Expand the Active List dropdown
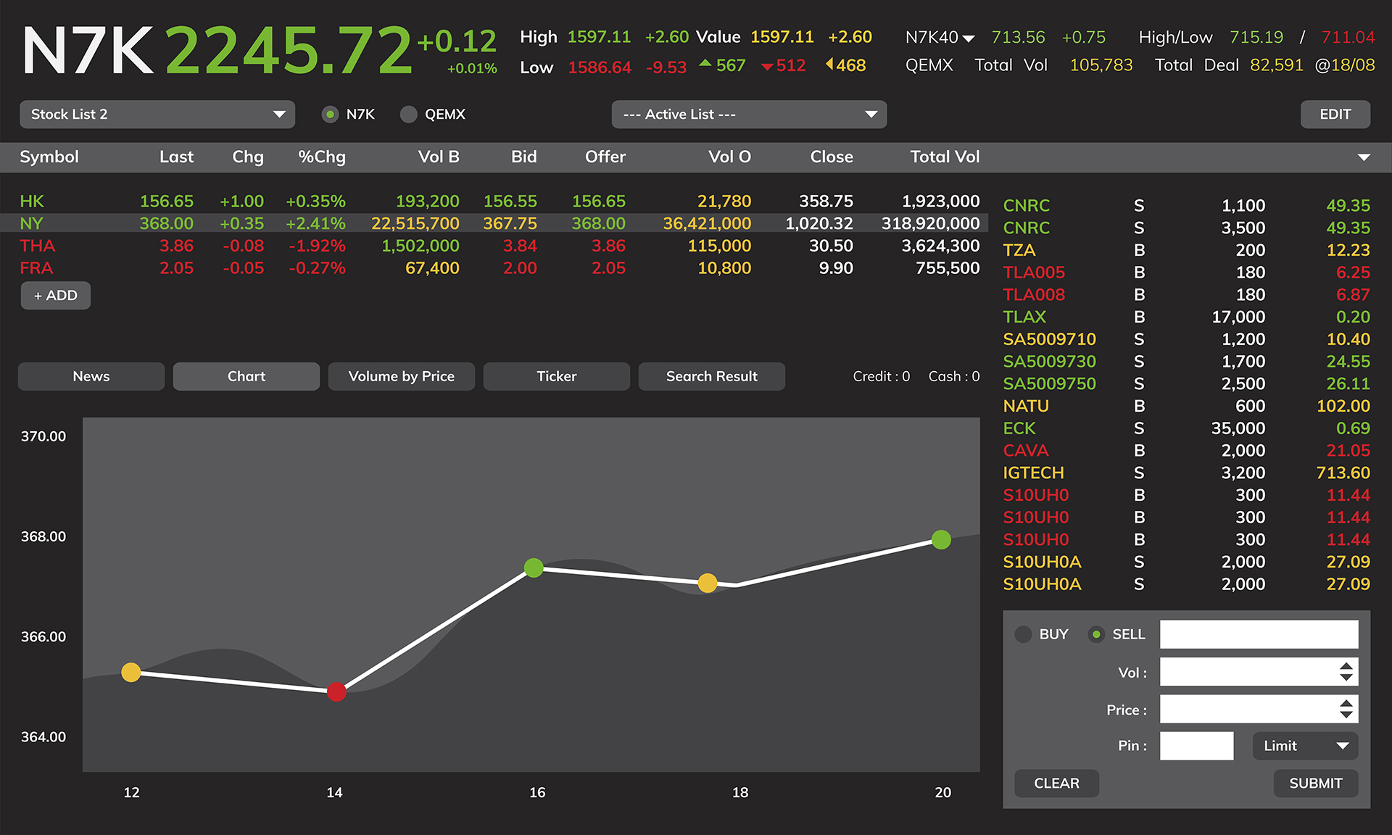The image size is (1392, 835). tap(749, 115)
